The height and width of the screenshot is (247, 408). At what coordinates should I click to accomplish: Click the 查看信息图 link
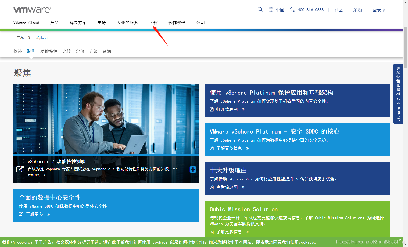pos(227,187)
